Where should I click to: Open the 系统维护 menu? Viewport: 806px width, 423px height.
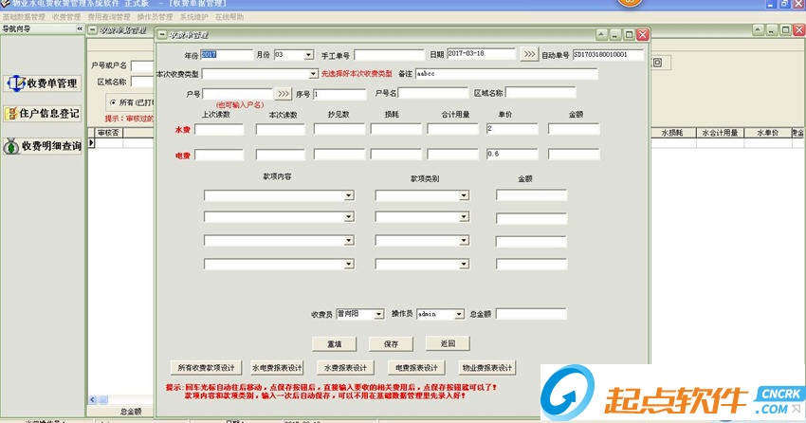[193, 17]
